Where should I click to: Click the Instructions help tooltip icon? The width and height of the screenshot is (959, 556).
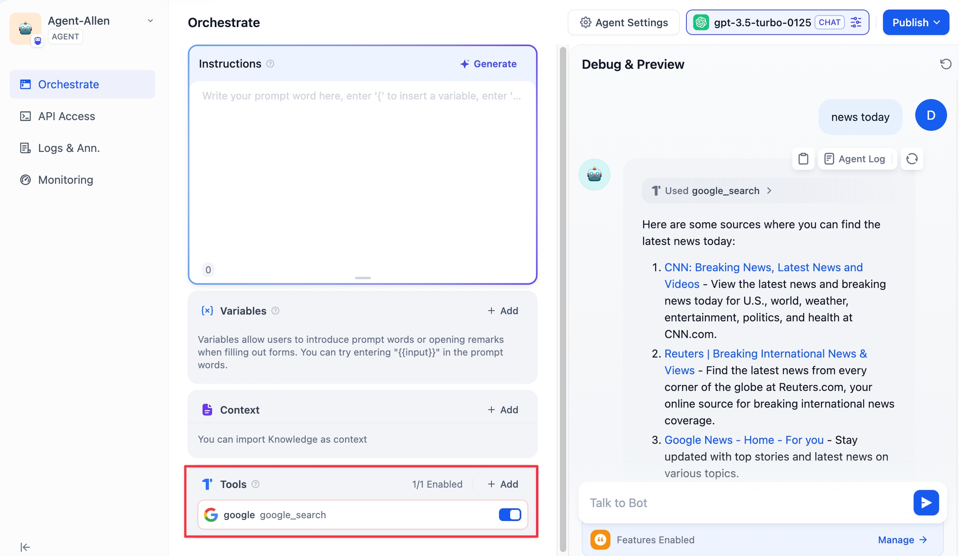coord(270,64)
